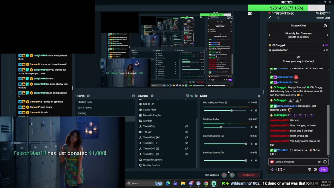Open Browser Source (4) settings gear
Viewport: 334px width, 188px height.
[256, 161]
